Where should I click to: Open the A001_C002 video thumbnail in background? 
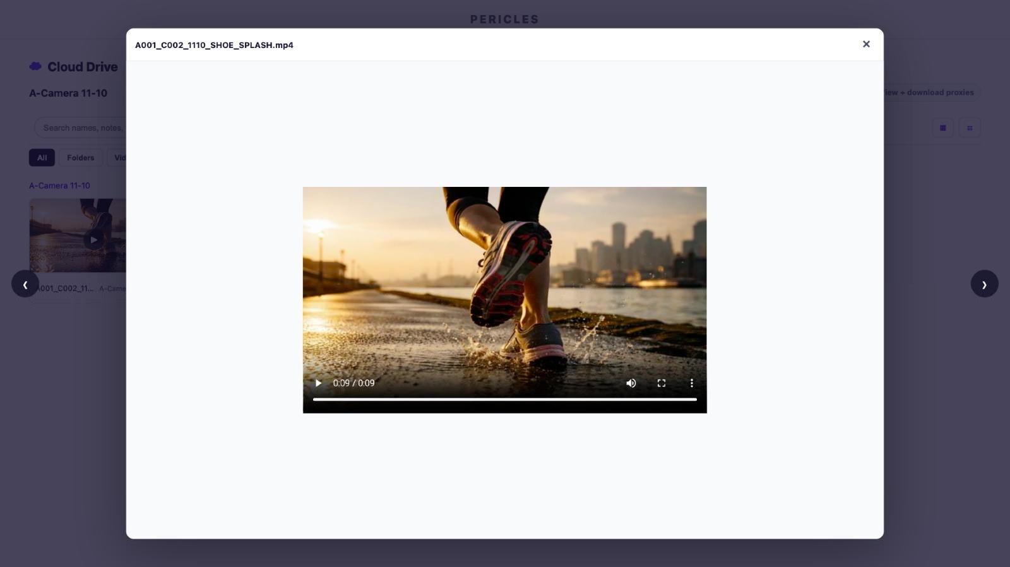78,236
